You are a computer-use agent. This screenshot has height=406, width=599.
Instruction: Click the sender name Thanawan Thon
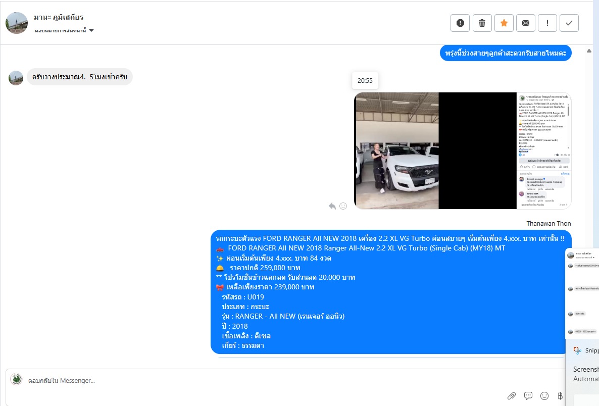[x=548, y=223]
